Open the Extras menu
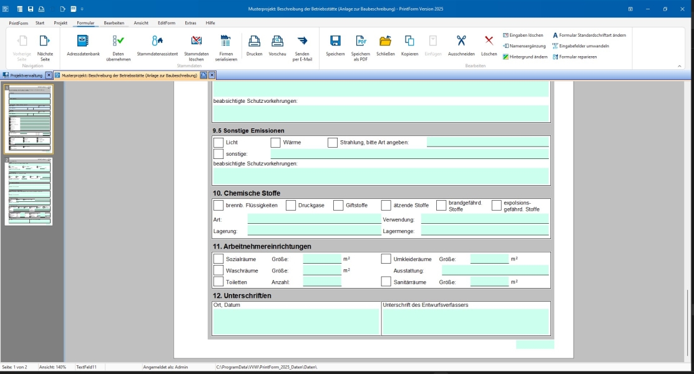694x374 pixels. [x=191, y=22]
